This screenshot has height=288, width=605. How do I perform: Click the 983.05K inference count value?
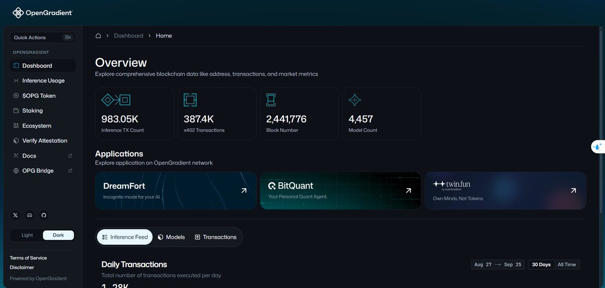(x=120, y=119)
